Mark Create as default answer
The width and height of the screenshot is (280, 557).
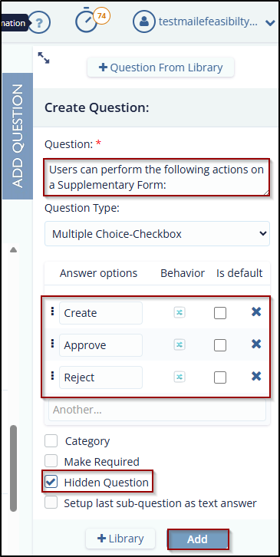(x=220, y=313)
